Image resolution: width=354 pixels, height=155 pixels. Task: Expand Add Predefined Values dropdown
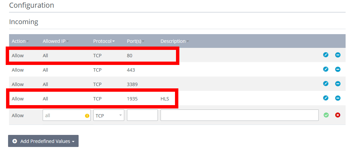coord(43,141)
